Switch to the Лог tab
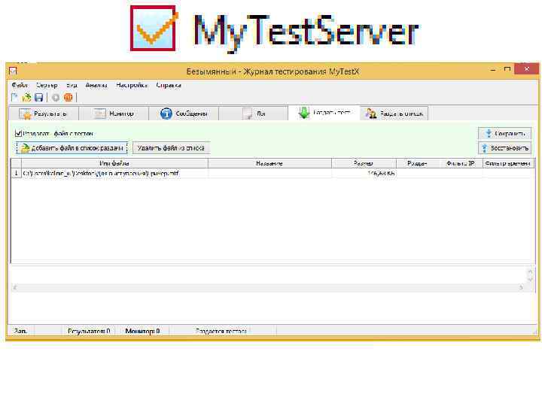 pyautogui.click(x=254, y=114)
